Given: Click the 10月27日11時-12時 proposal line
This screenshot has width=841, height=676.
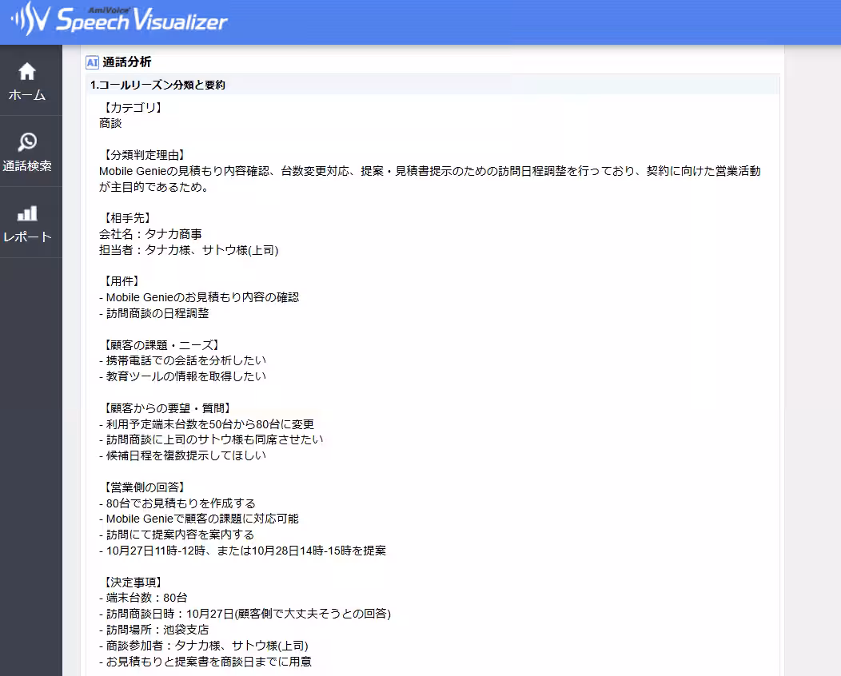Looking at the screenshot, I should click(242, 551).
